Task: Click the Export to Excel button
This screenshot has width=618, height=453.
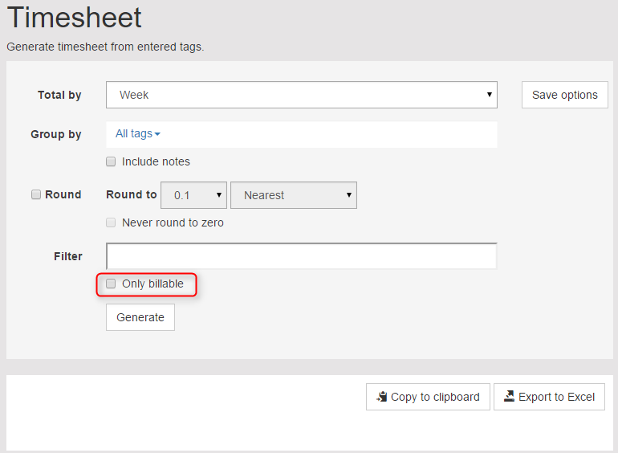Action: 550,397
